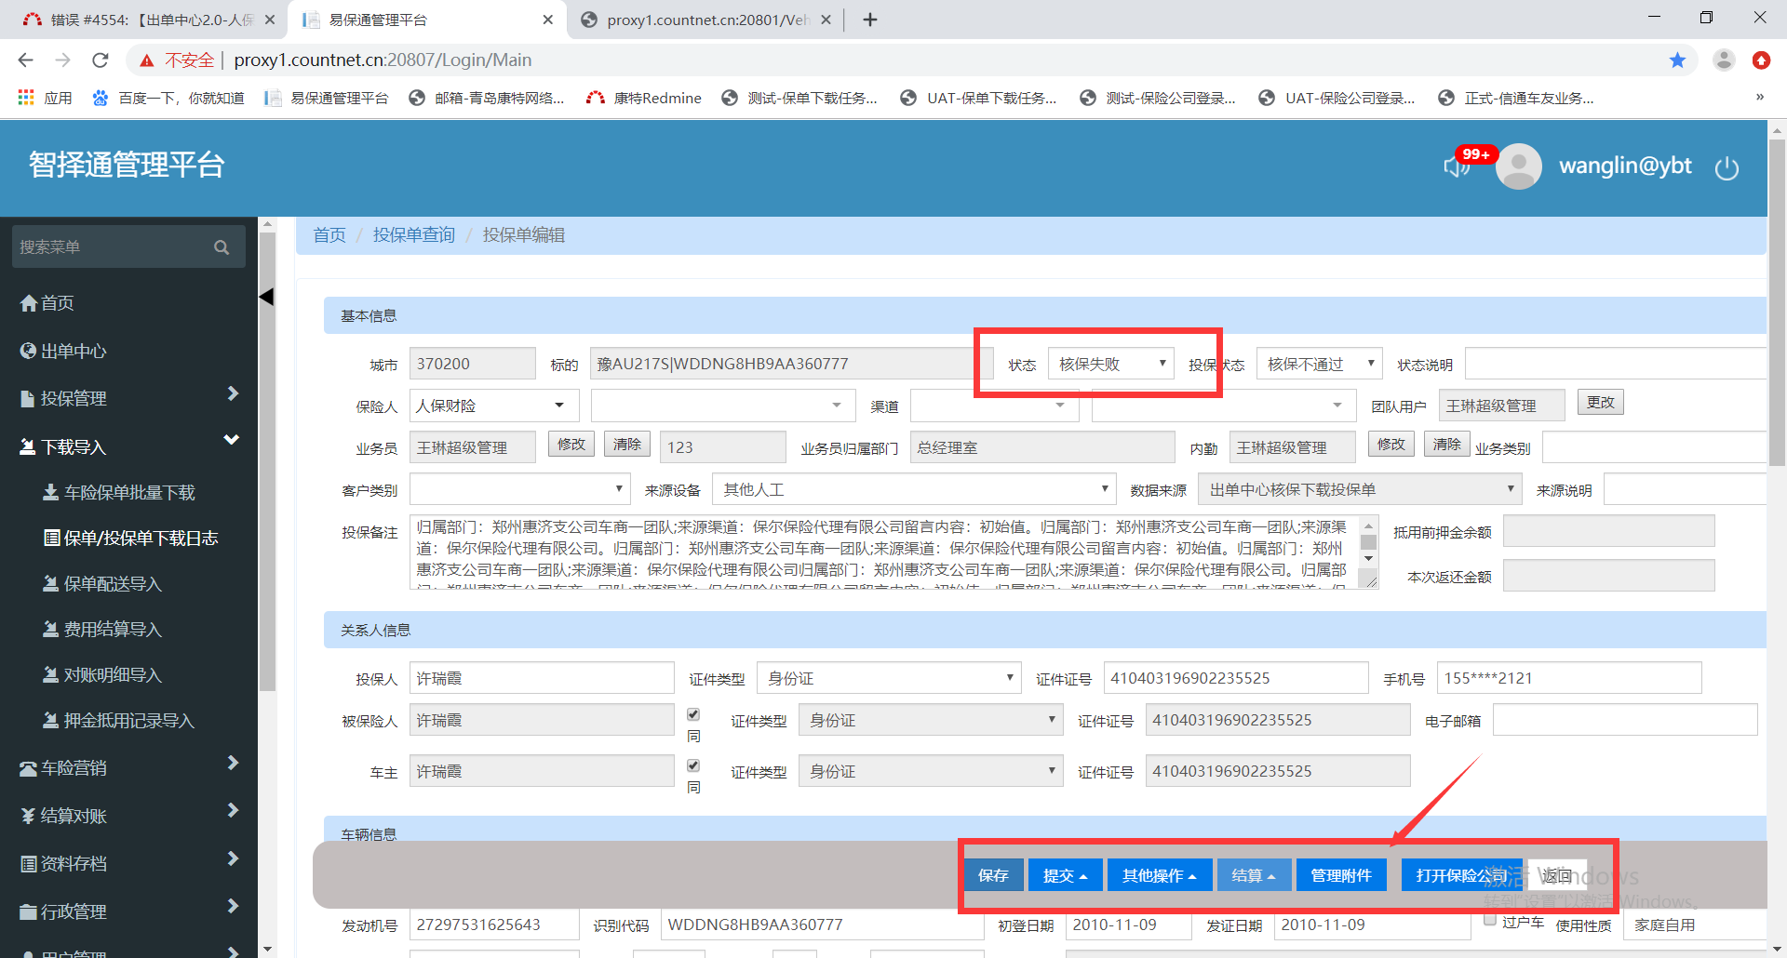
Task: Open the 投保状态 dropdown showing 核保不通过
Action: (x=1319, y=364)
